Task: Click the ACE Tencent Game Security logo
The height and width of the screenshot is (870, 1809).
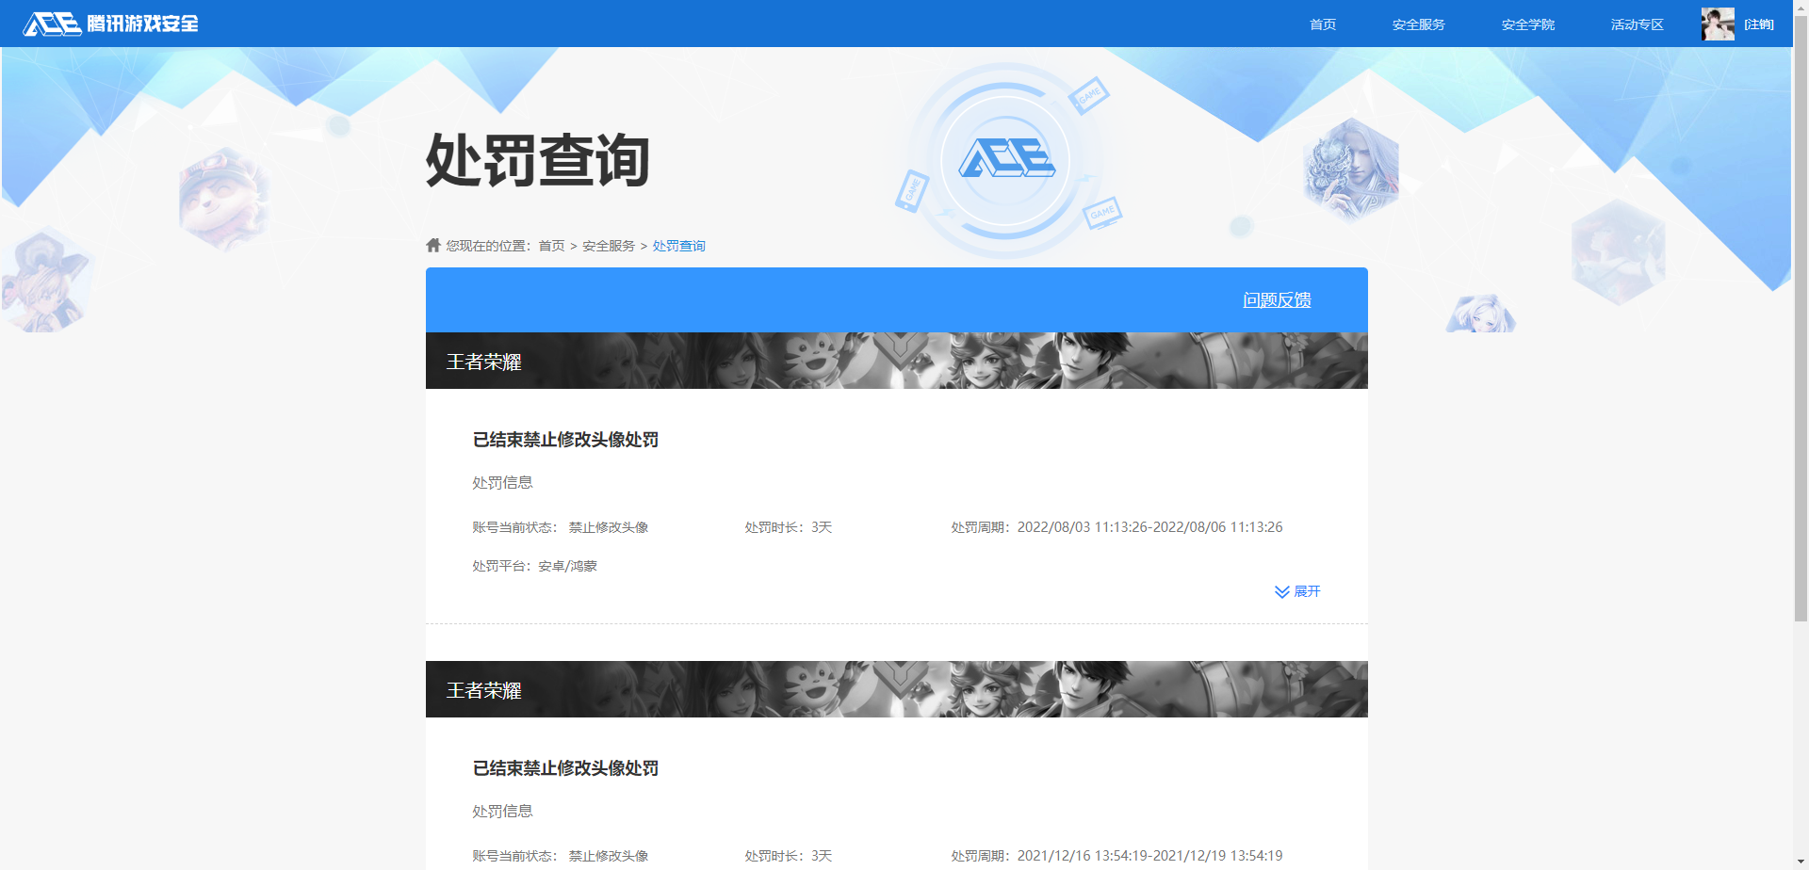Action: pos(110,24)
